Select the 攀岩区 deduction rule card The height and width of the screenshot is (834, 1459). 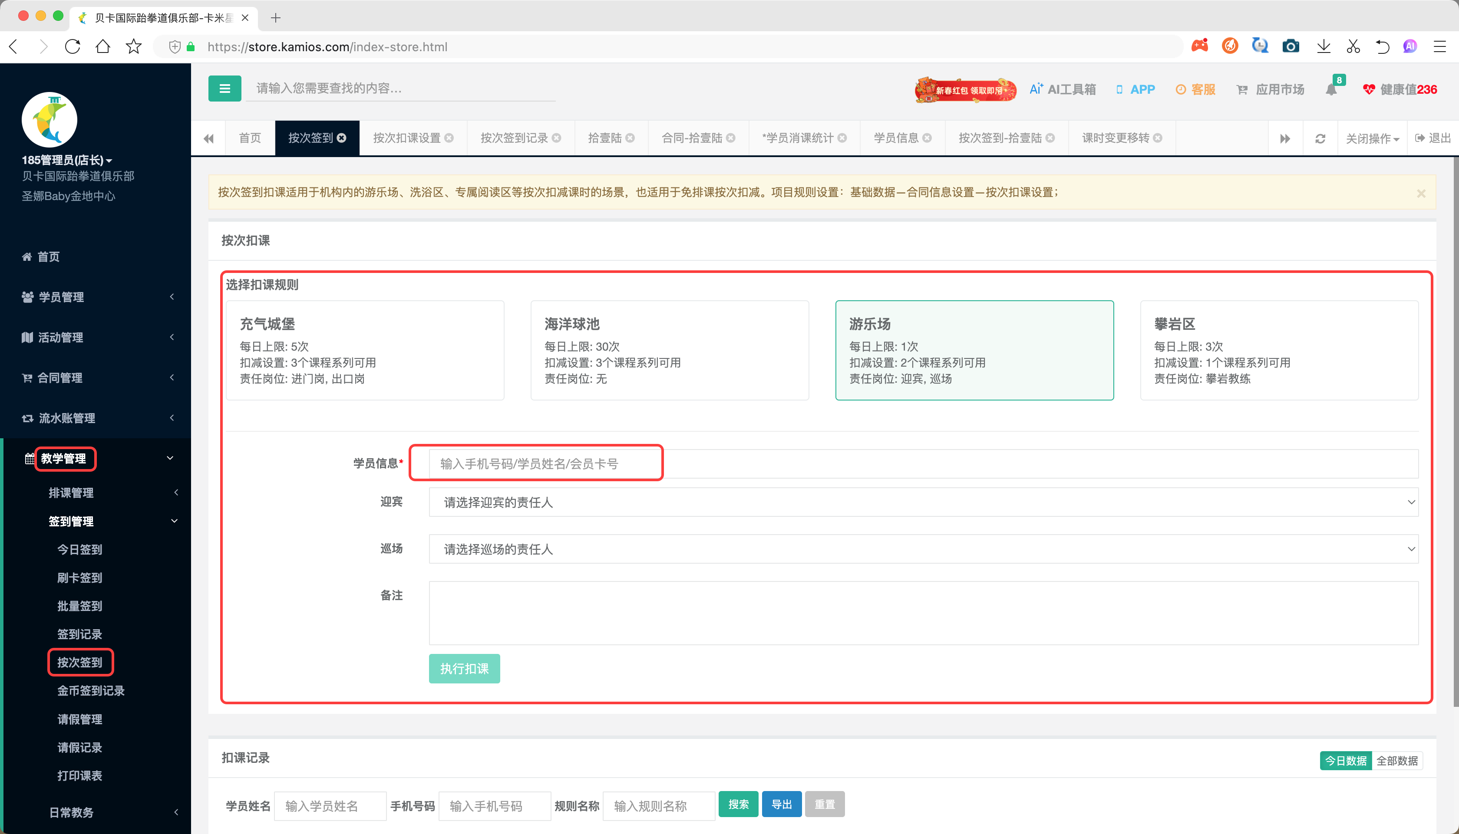tap(1278, 350)
